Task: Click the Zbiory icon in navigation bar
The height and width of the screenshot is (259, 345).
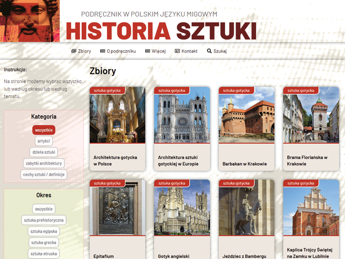Action: pos(74,51)
